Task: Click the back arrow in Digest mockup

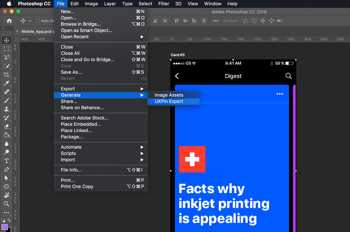Action: 177,76
